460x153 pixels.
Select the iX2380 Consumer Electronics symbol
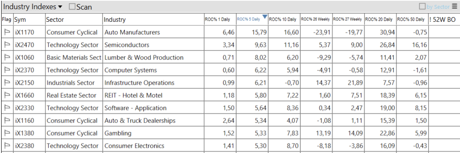pos(24,146)
